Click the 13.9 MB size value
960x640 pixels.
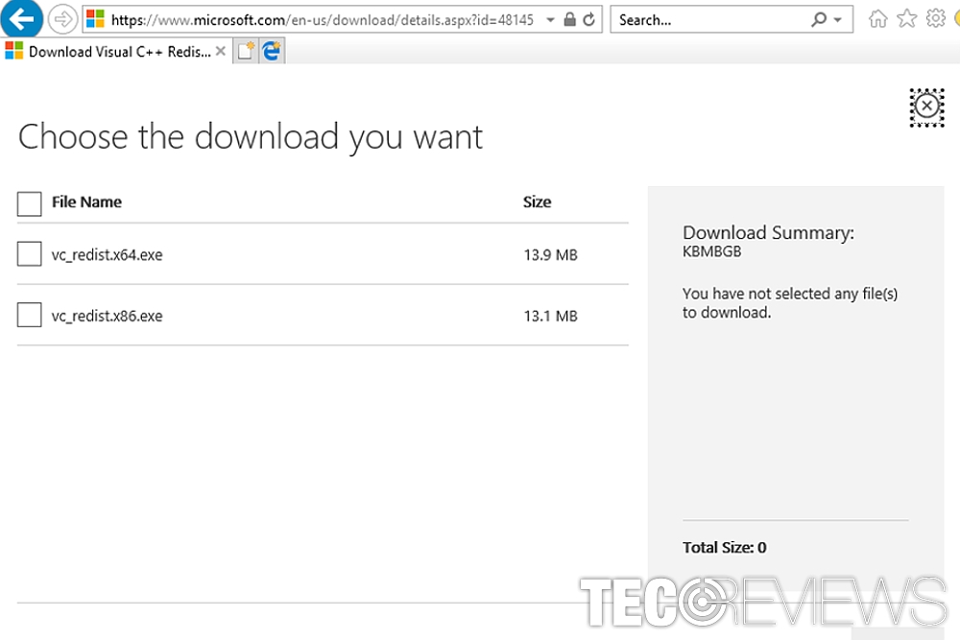click(550, 255)
